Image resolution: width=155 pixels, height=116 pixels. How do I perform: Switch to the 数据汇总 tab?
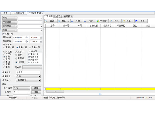pyautogui.click(x=58, y=16)
